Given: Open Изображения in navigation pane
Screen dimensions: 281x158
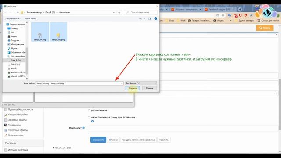Looking at the screenshot, I should (16, 44).
